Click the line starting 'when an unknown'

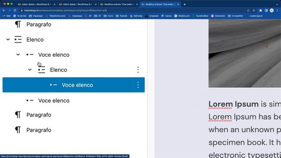click(x=245, y=130)
